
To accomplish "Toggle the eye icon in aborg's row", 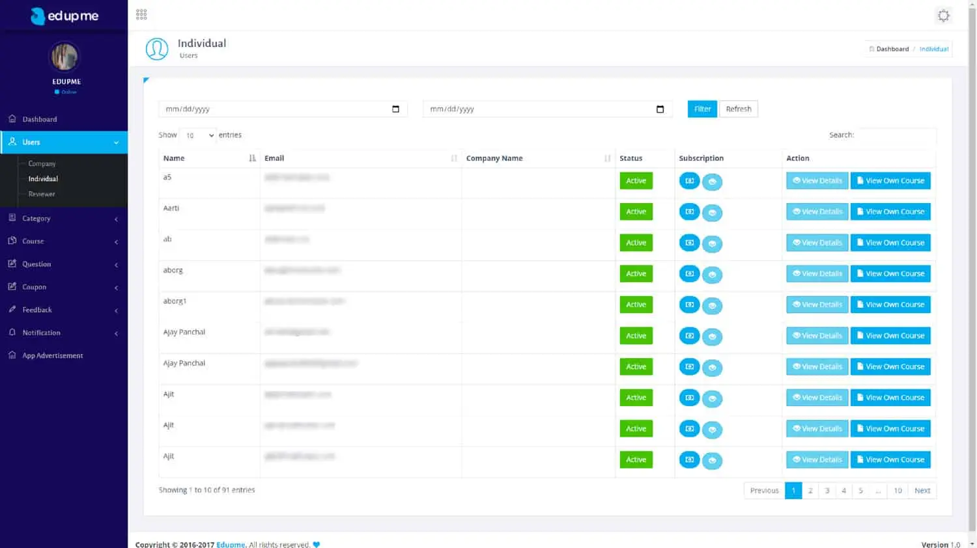I will [713, 274].
